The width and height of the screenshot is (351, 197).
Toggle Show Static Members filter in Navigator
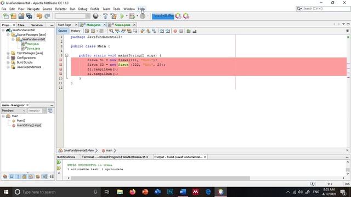[18, 176]
